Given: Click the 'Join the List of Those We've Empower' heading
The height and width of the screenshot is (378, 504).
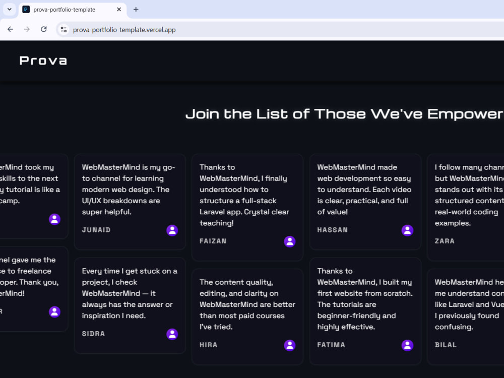Looking at the screenshot, I should tap(345, 114).
